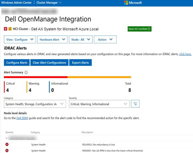The height and width of the screenshot is (153, 193).
Task: Click the Dell OpenManage Integration title
Action: click(48, 19)
